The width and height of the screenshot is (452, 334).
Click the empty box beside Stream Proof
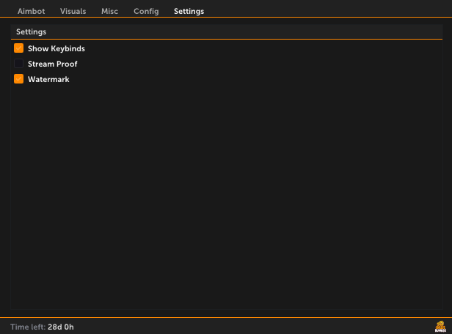pos(19,63)
